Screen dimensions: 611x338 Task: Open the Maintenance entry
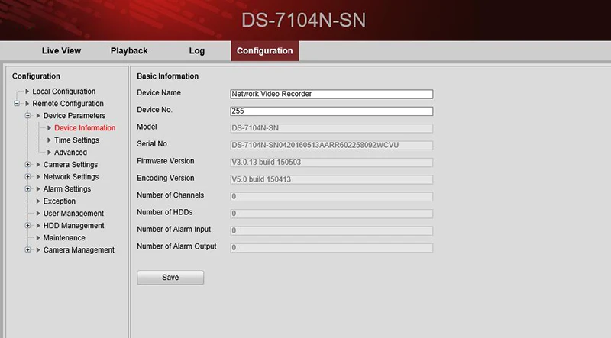[64, 237]
